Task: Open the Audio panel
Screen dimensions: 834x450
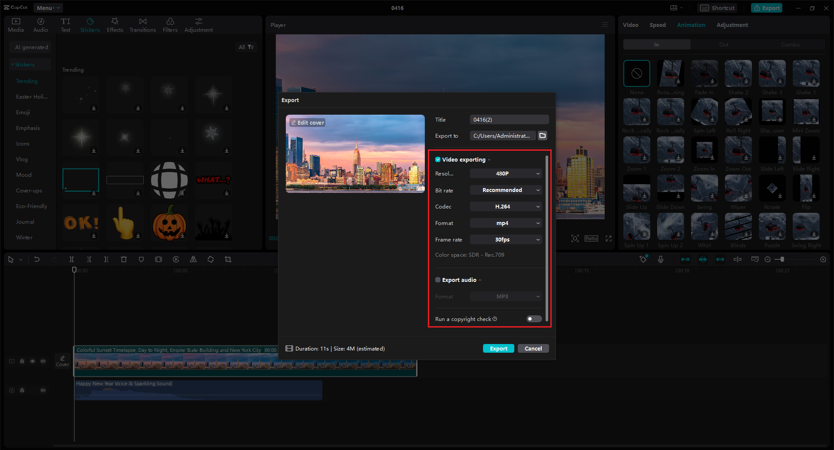Action: click(40, 24)
